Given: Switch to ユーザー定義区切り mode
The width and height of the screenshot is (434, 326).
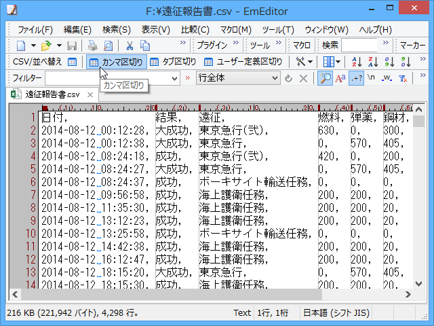Looking at the screenshot, I should pyautogui.click(x=243, y=62).
